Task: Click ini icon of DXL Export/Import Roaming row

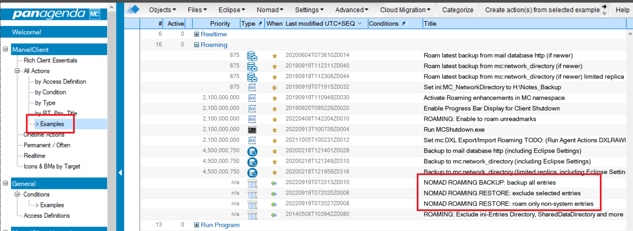Action: pos(252,140)
